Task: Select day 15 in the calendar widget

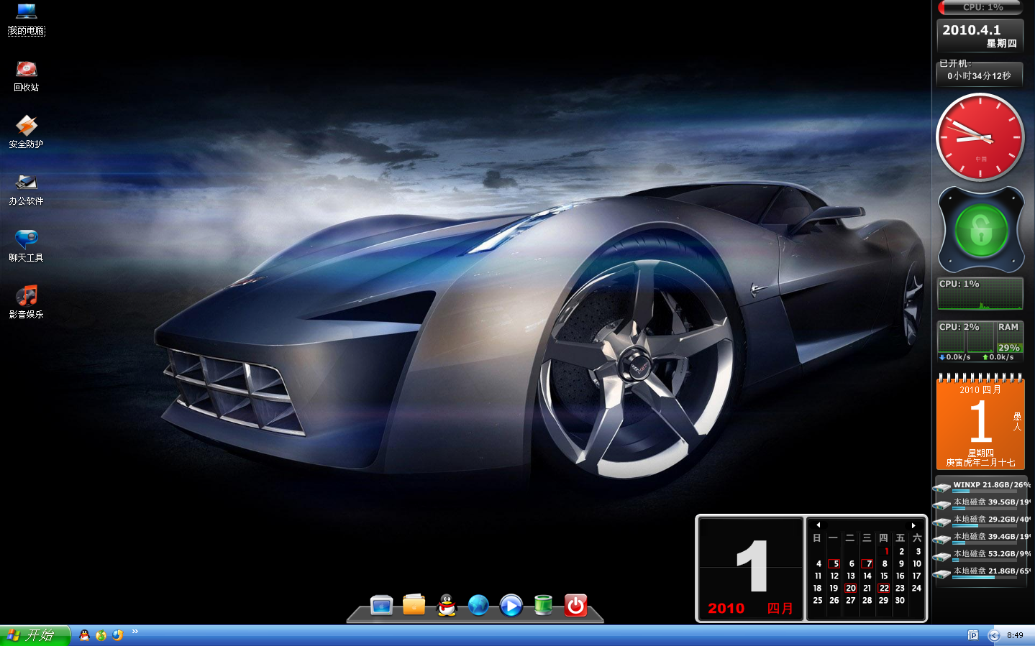Action: (x=884, y=576)
